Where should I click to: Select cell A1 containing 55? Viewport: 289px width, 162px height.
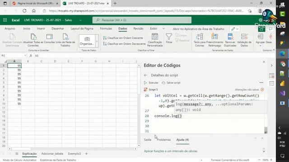click(x=14, y=66)
